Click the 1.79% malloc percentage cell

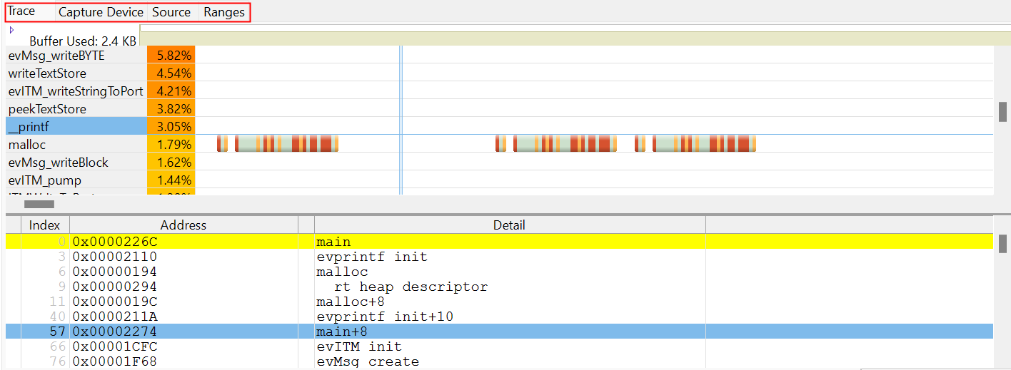[171, 145]
